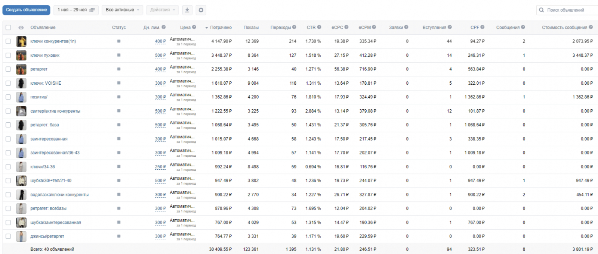Open the settings gear icon

tap(201, 10)
